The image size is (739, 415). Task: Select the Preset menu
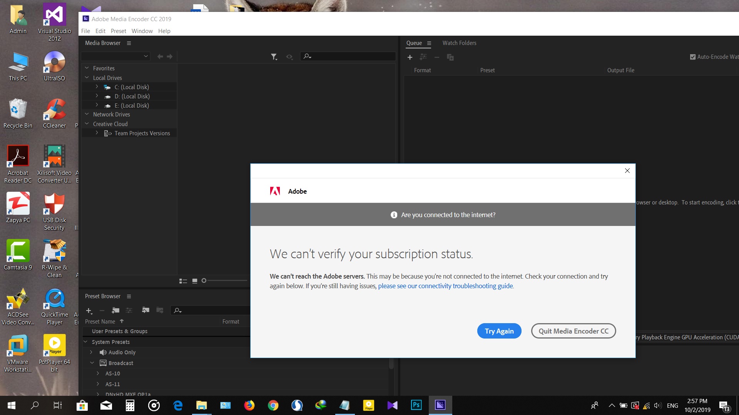coord(118,30)
